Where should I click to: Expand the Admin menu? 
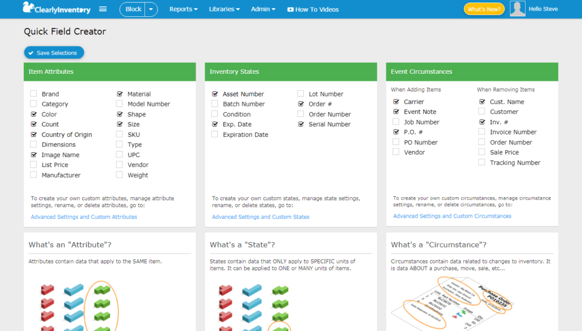click(x=263, y=9)
